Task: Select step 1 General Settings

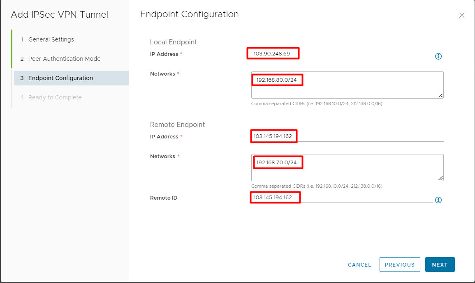Action: coord(51,39)
